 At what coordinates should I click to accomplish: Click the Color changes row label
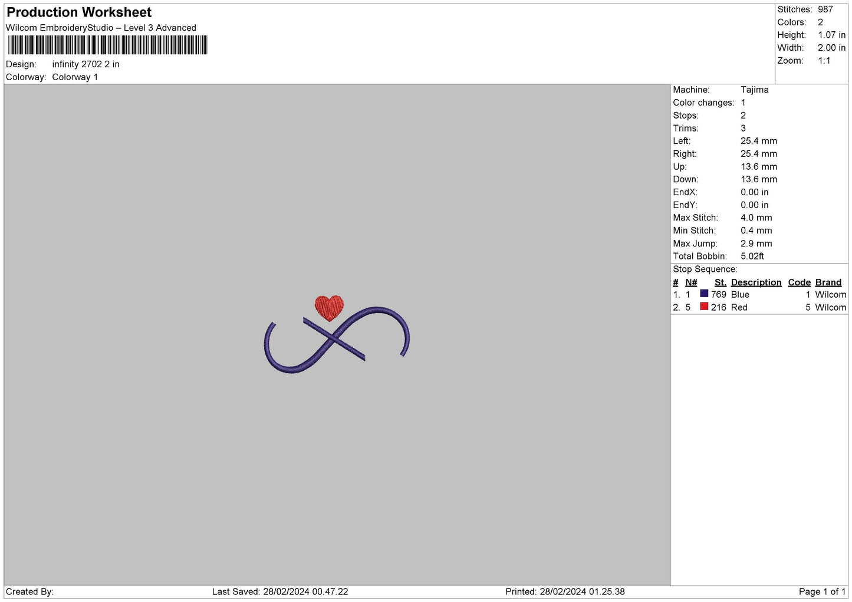point(703,103)
